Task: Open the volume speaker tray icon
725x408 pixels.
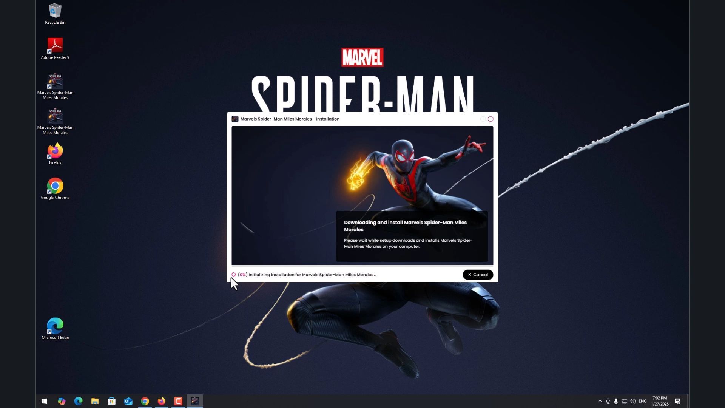Action: (632, 401)
